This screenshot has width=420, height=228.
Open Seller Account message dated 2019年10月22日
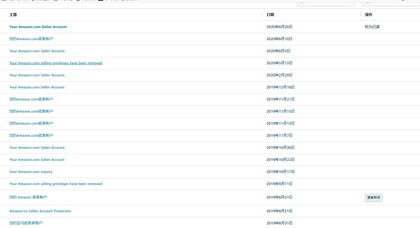coord(37,160)
